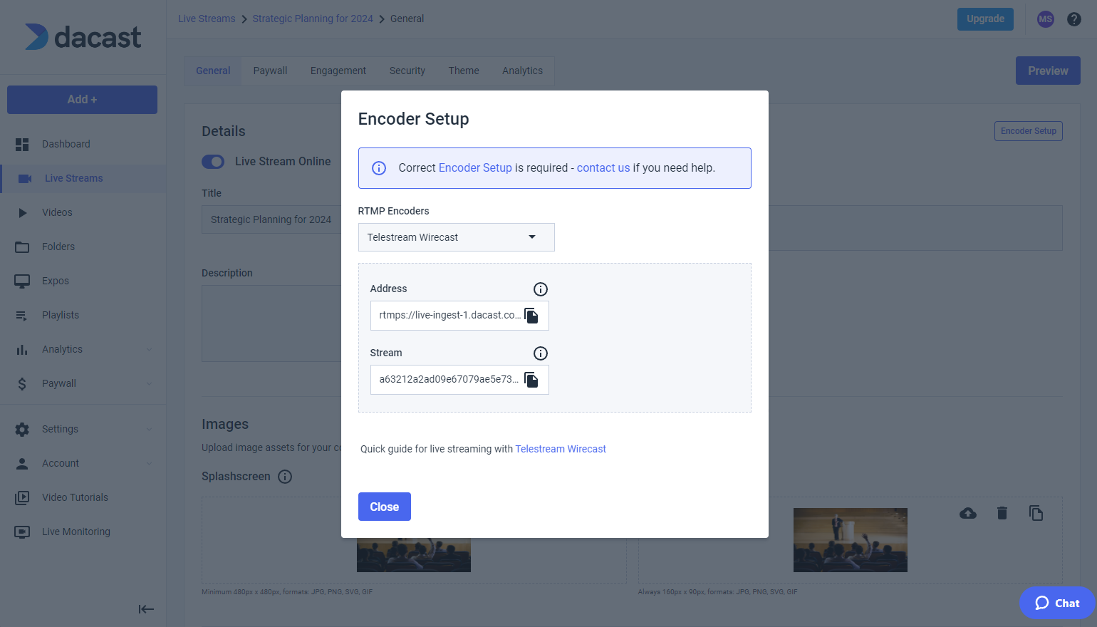The image size is (1097, 627).
Task: Upload a new thumbnail via the cloud icon
Action: pyautogui.click(x=967, y=512)
